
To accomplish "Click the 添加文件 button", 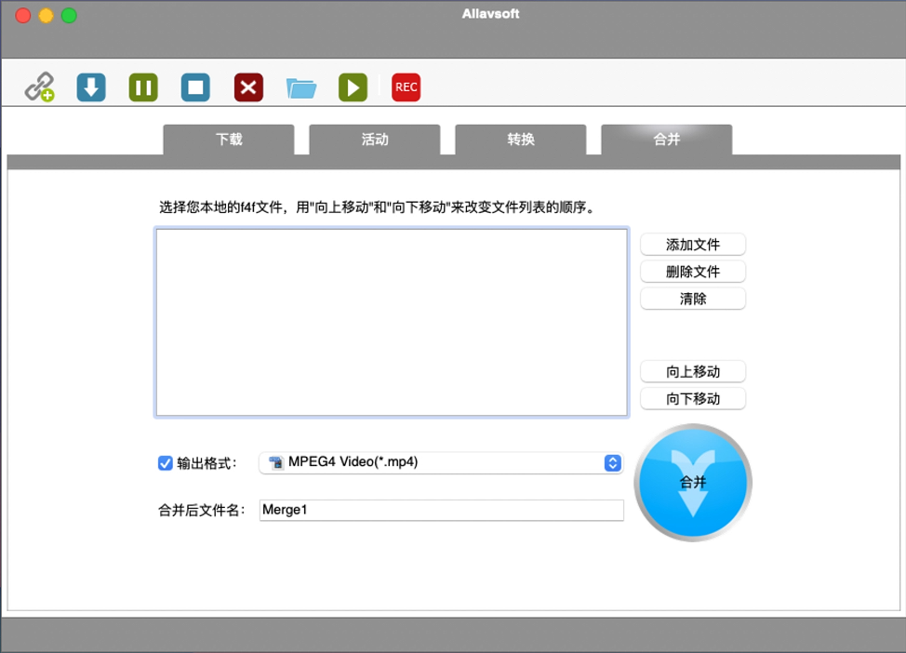I will pos(693,245).
